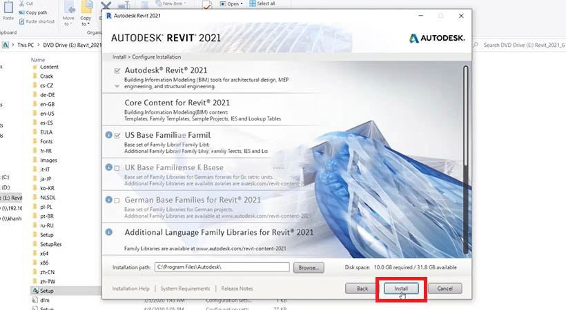Click Additional Language Family Libraries heading
566x310 pixels.
click(219, 233)
